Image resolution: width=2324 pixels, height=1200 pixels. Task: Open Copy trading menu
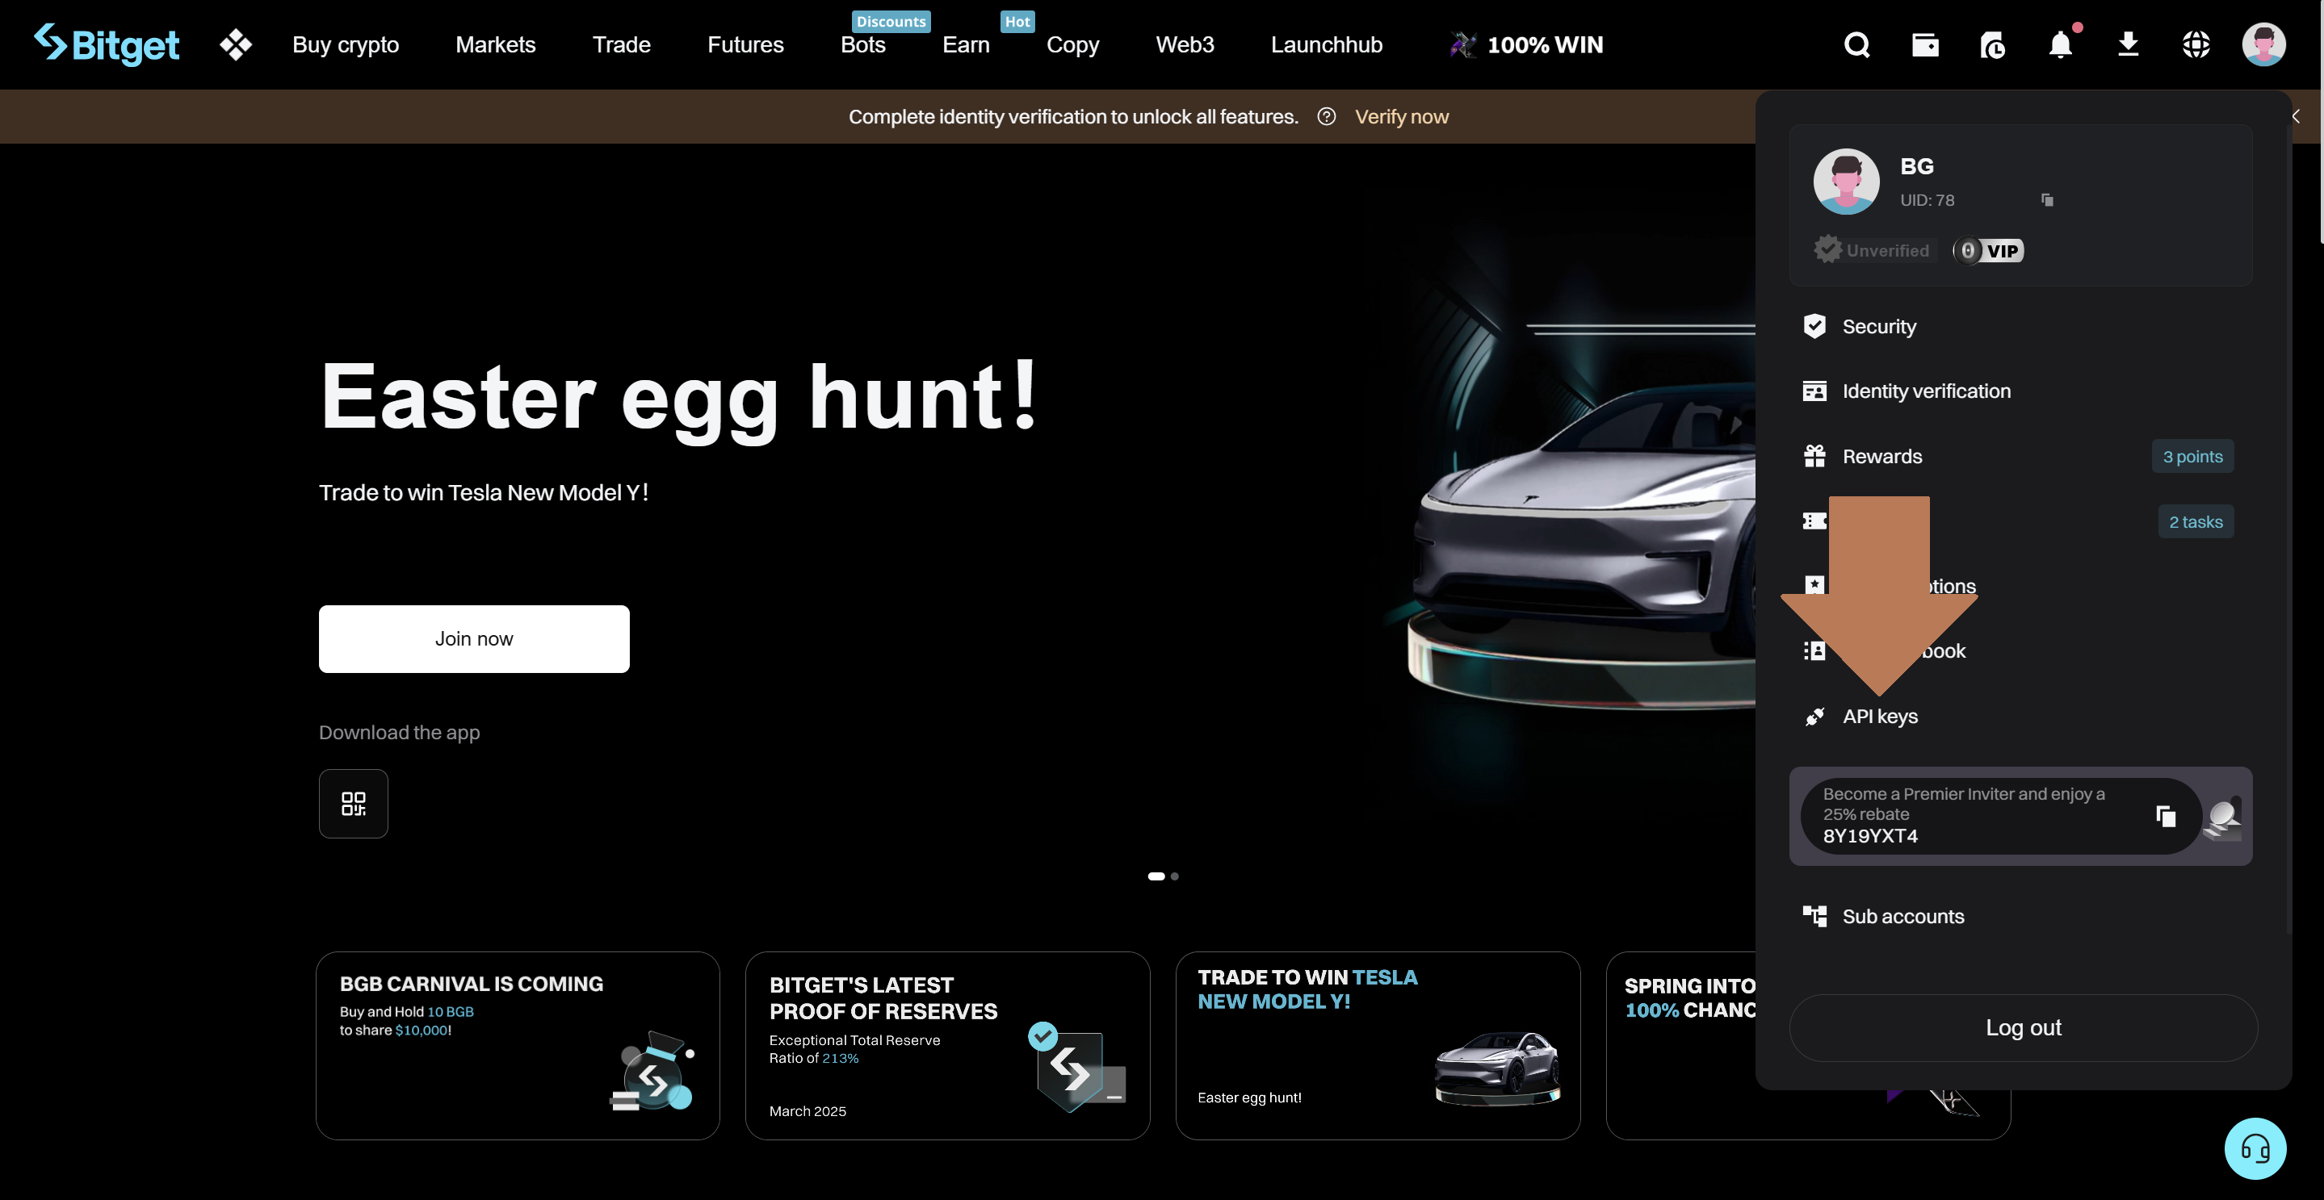pyautogui.click(x=1072, y=44)
